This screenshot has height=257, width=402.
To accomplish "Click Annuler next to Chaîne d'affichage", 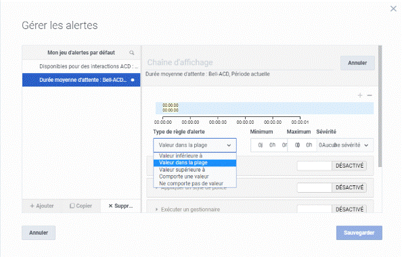I will coord(357,63).
